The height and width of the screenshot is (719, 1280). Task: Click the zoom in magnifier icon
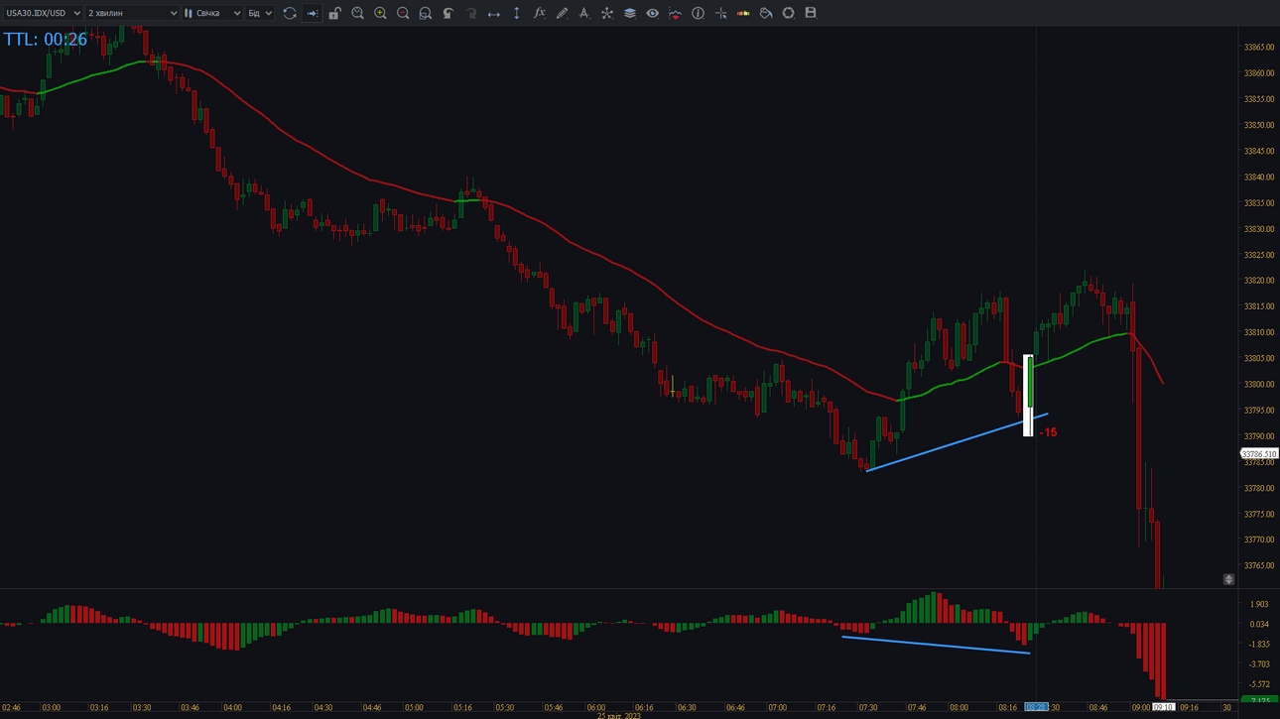[380, 13]
